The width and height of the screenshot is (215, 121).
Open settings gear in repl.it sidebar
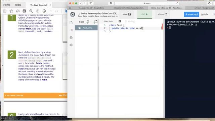coord(71,45)
